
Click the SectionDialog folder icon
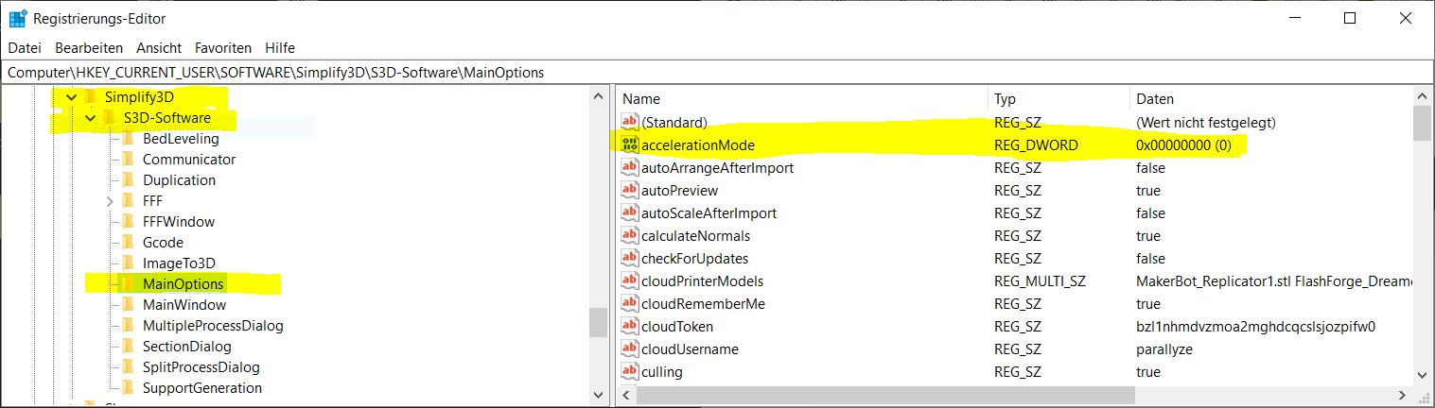click(x=129, y=347)
